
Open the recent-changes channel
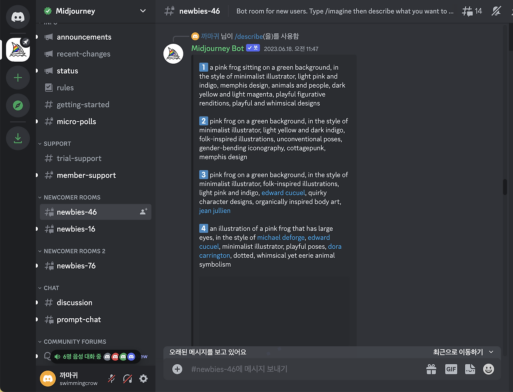[x=95, y=54]
